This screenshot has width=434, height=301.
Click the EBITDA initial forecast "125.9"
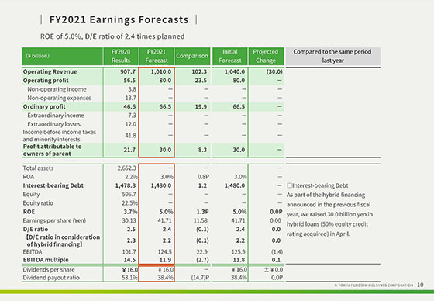[239, 252]
